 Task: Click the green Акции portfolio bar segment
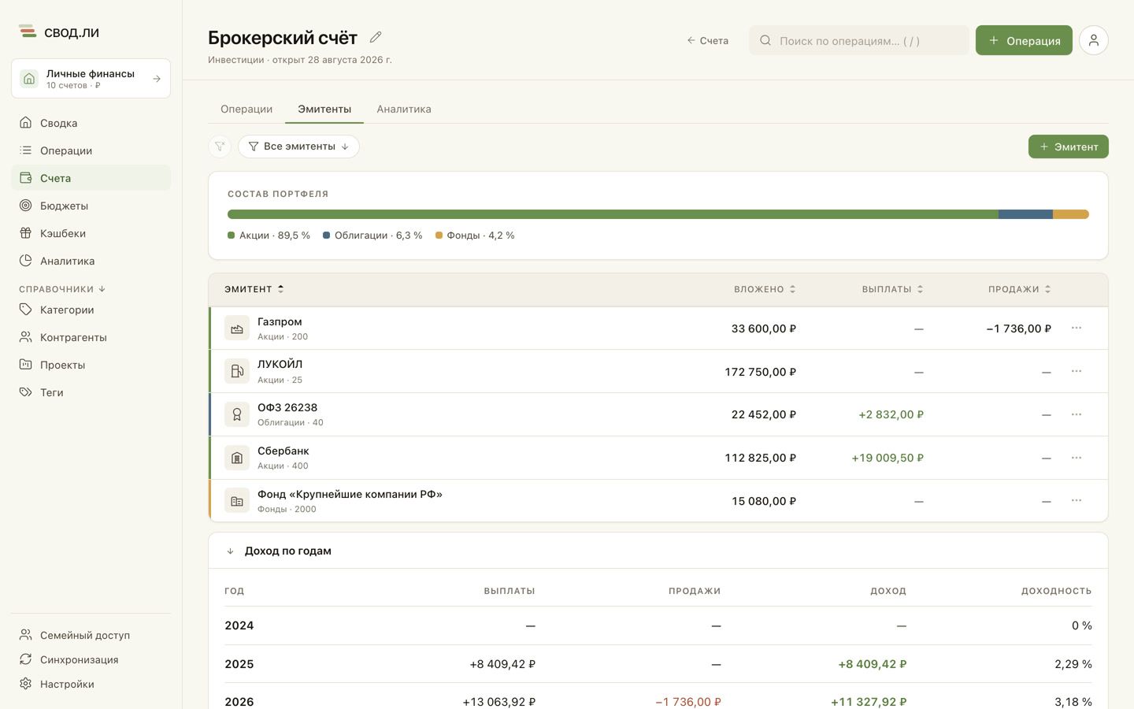pyautogui.click(x=613, y=214)
